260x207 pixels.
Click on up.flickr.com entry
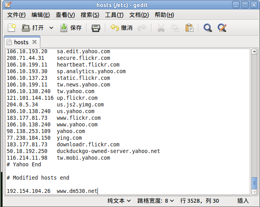click(x=77, y=98)
